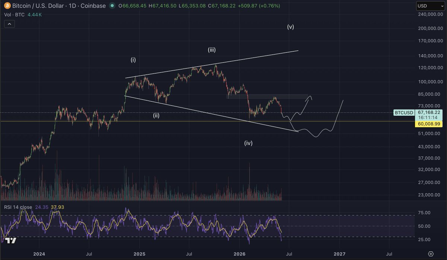This screenshot has width=447, height=260.
Task: Select the (ii) wave label
Action: pyautogui.click(x=156, y=115)
